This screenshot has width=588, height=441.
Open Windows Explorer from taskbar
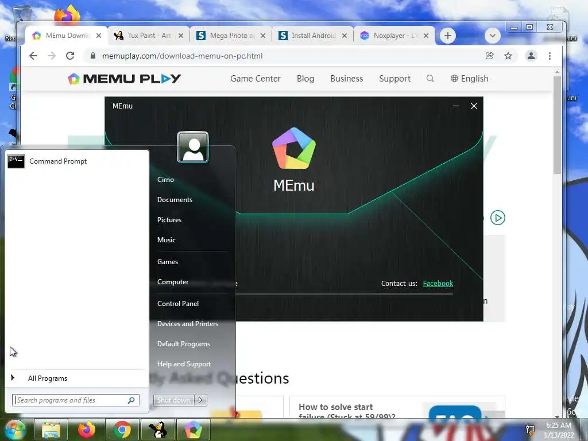(x=51, y=430)
